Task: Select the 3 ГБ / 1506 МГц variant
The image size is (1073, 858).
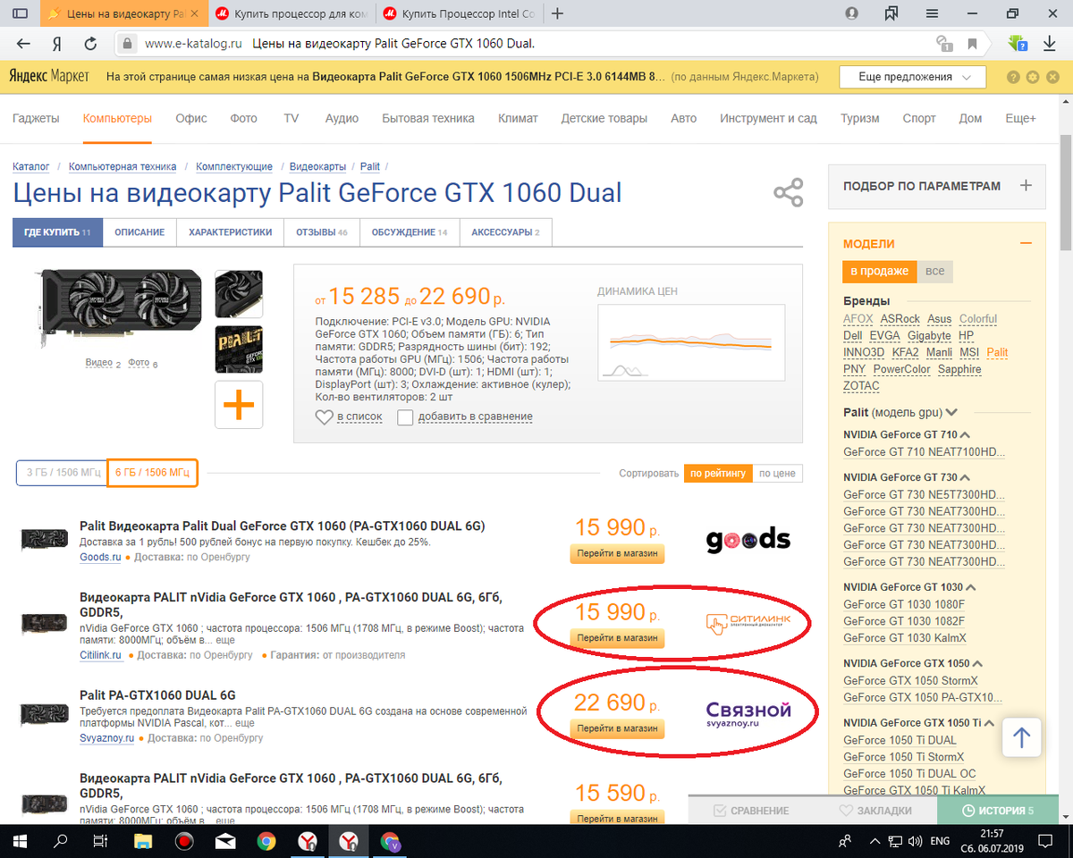Action: 62,472
